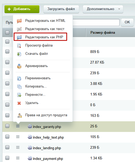Tick the checkbox for index_garanty.php
Viewport: 135px width, 162px height.
pyautogui.click(x=7, y=126)
